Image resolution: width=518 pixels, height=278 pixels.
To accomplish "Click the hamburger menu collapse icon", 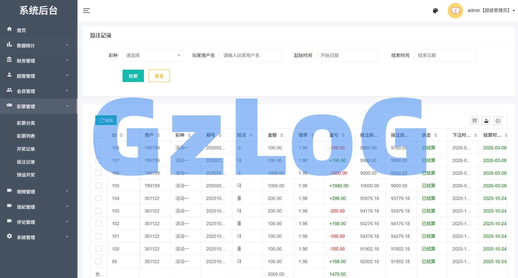I will click(87, 11).
